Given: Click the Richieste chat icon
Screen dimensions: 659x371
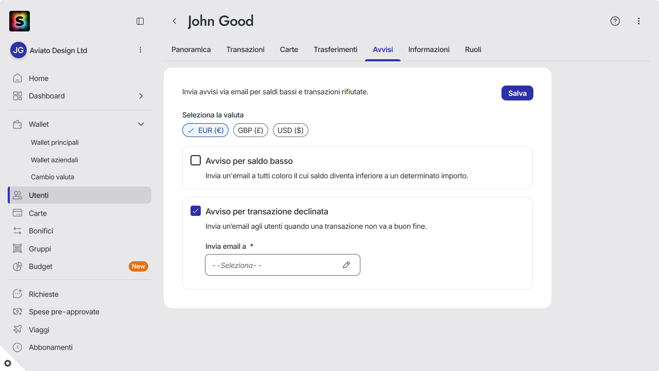Looking at the screenshot, I should coord(18,294).
